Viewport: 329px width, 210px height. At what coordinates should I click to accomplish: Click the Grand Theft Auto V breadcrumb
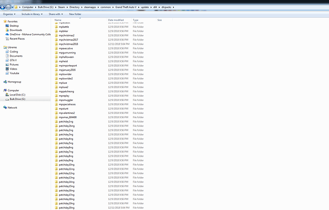[126, 7]
